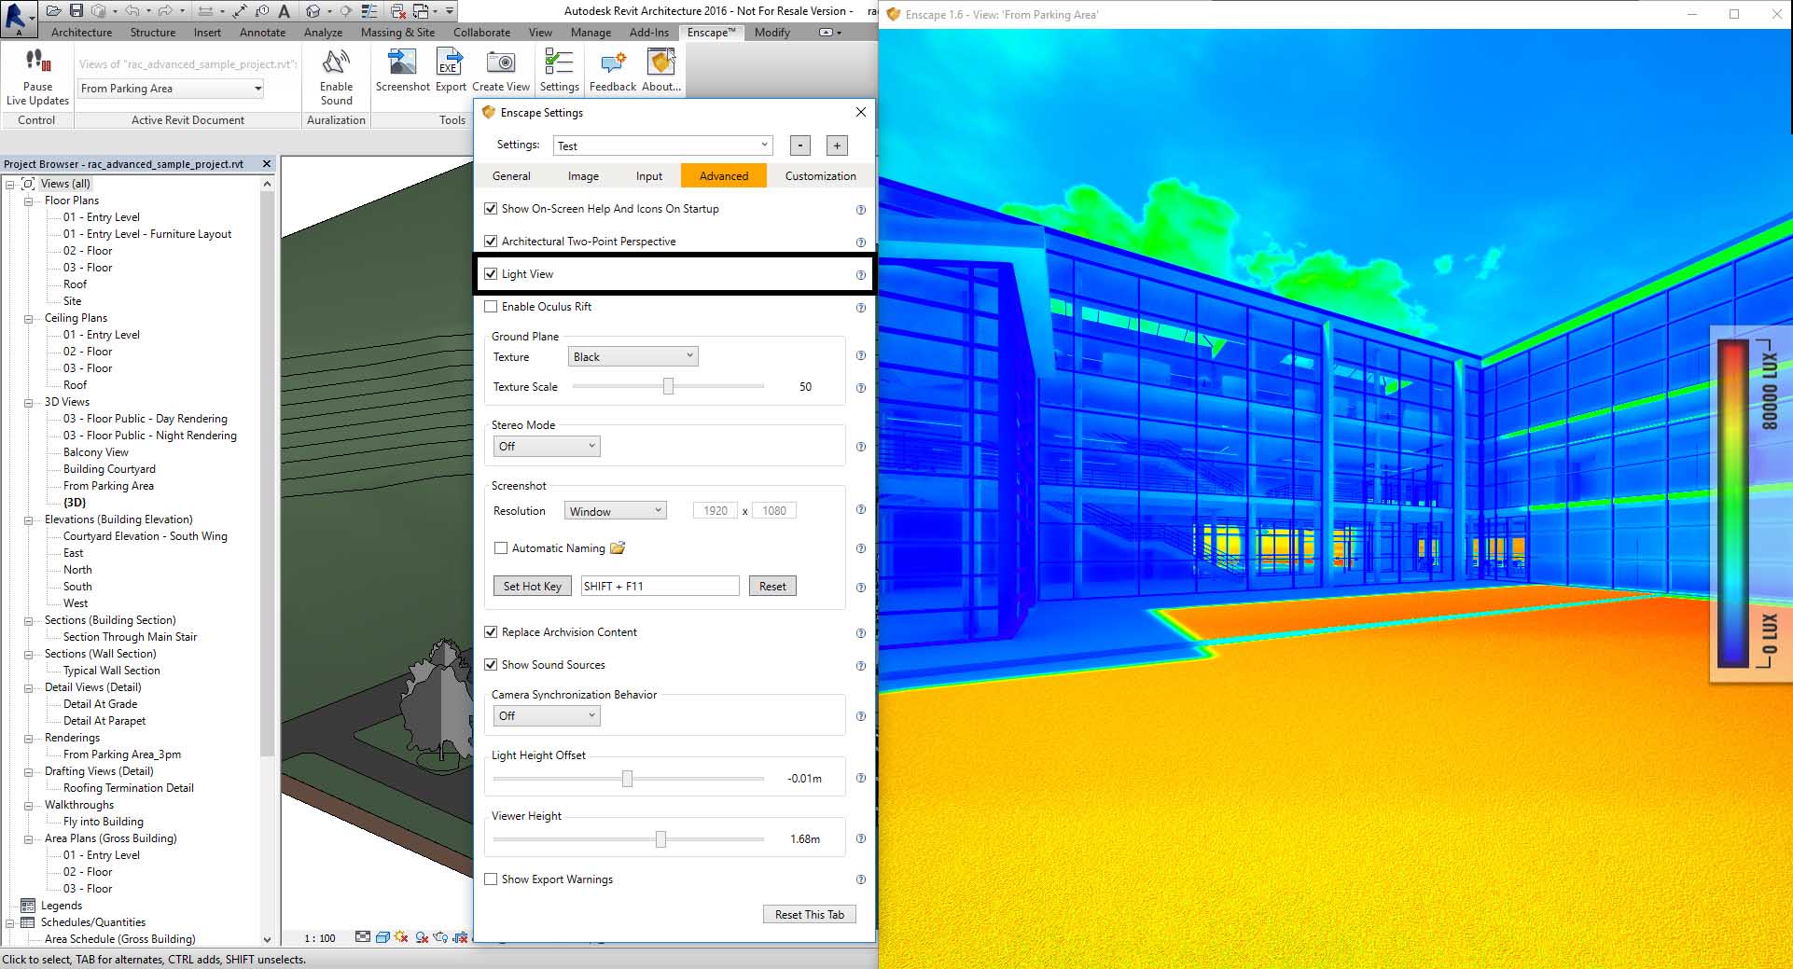Enable the Oculus Rift checkbox

(492, 306)
